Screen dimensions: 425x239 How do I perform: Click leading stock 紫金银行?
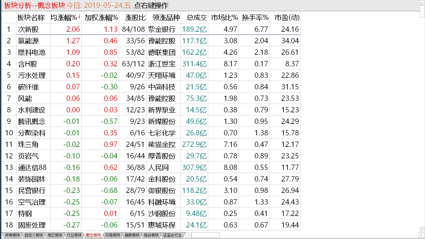coord(162,29)
